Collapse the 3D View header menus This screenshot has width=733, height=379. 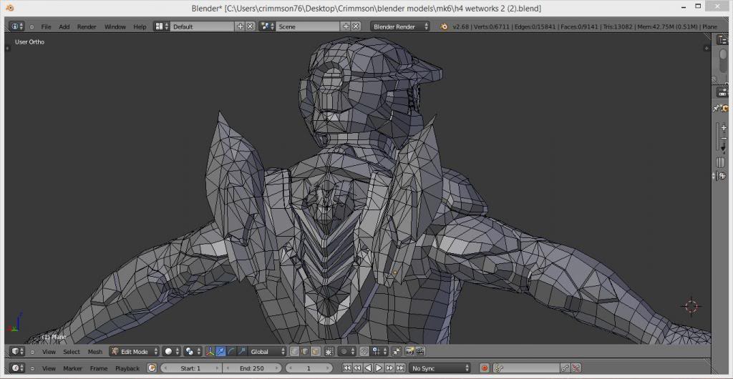[31, 352]
